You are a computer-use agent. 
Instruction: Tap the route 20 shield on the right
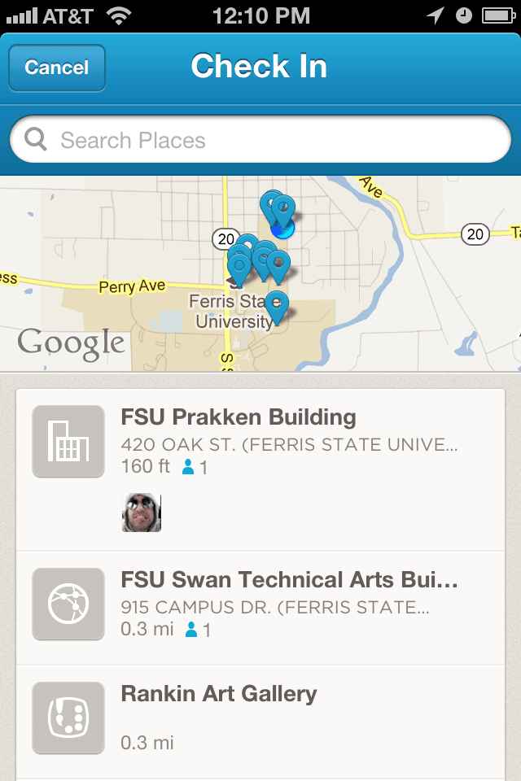click(474, 235)
